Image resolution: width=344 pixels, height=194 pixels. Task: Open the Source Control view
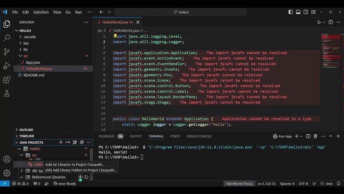click(7, 52)
